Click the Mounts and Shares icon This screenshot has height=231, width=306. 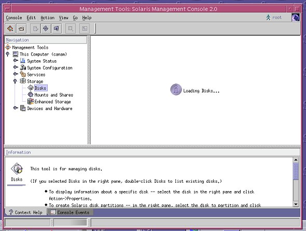point(31,94)
